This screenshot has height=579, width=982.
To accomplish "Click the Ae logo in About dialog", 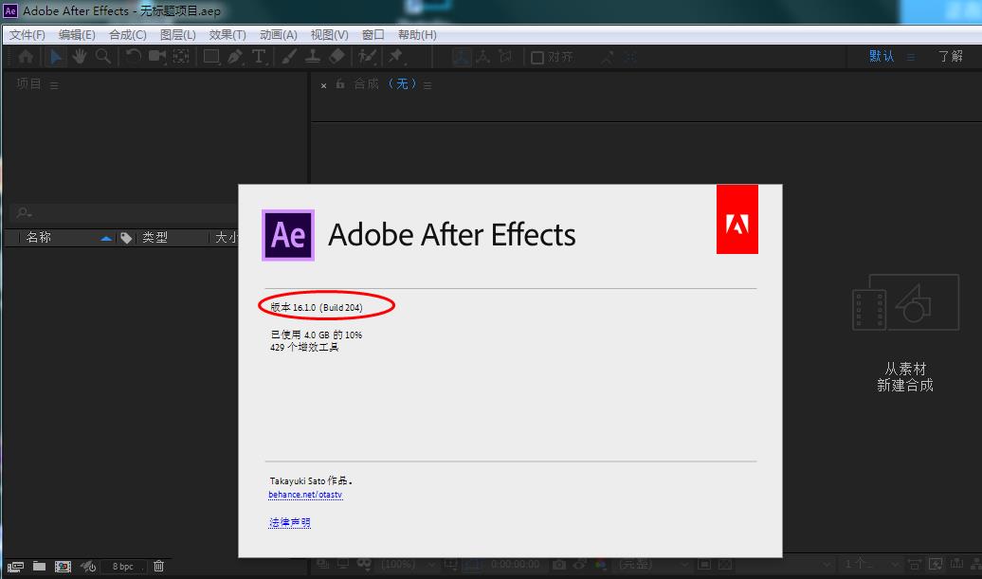I will (288, 235).
